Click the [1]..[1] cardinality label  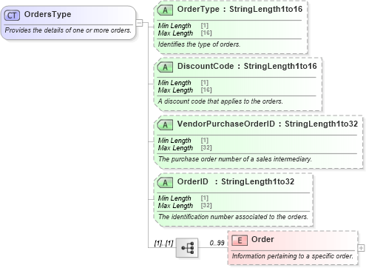click(x=163, y=244)
